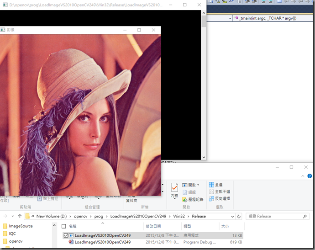The height and width of the screenshot is (250, 315).
Task: Open the _tmain function dropdown in Visual Studio
Action: click(273, 18)
